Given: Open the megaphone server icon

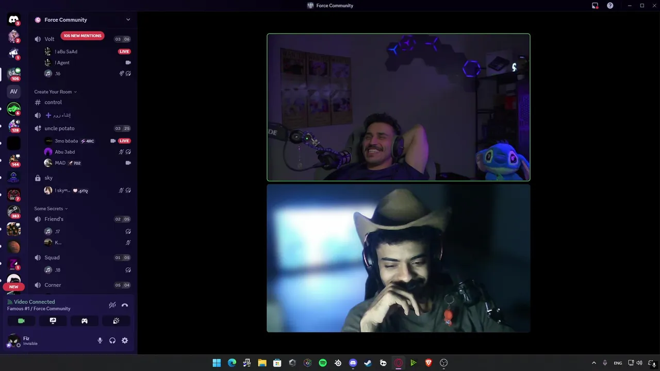Looking at the screenshot, I should (14, 54).
